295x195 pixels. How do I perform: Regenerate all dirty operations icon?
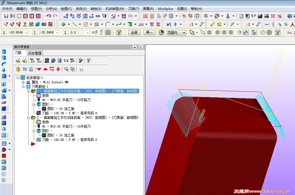39,61
